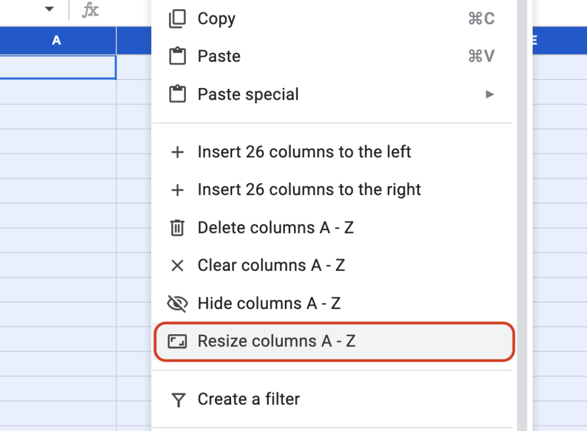Viewport: 587px width, 431px height.
Task: Open the name box dropdown arrow
Action: coord(49,9)
